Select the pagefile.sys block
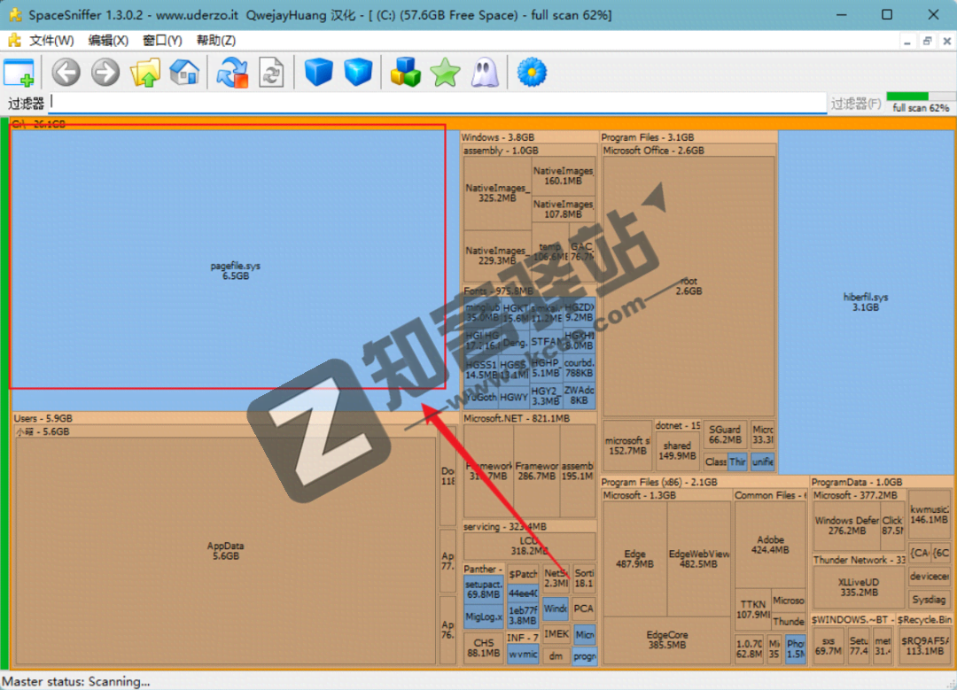Screen dimensions: 957x690 [x=235, y=270]
